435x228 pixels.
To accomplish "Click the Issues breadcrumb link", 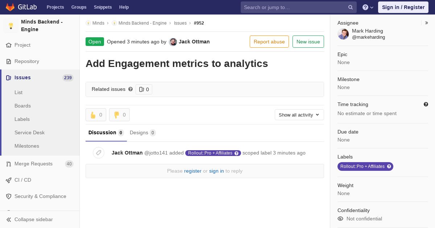I will pyautogui.click(x=180, y=23).
